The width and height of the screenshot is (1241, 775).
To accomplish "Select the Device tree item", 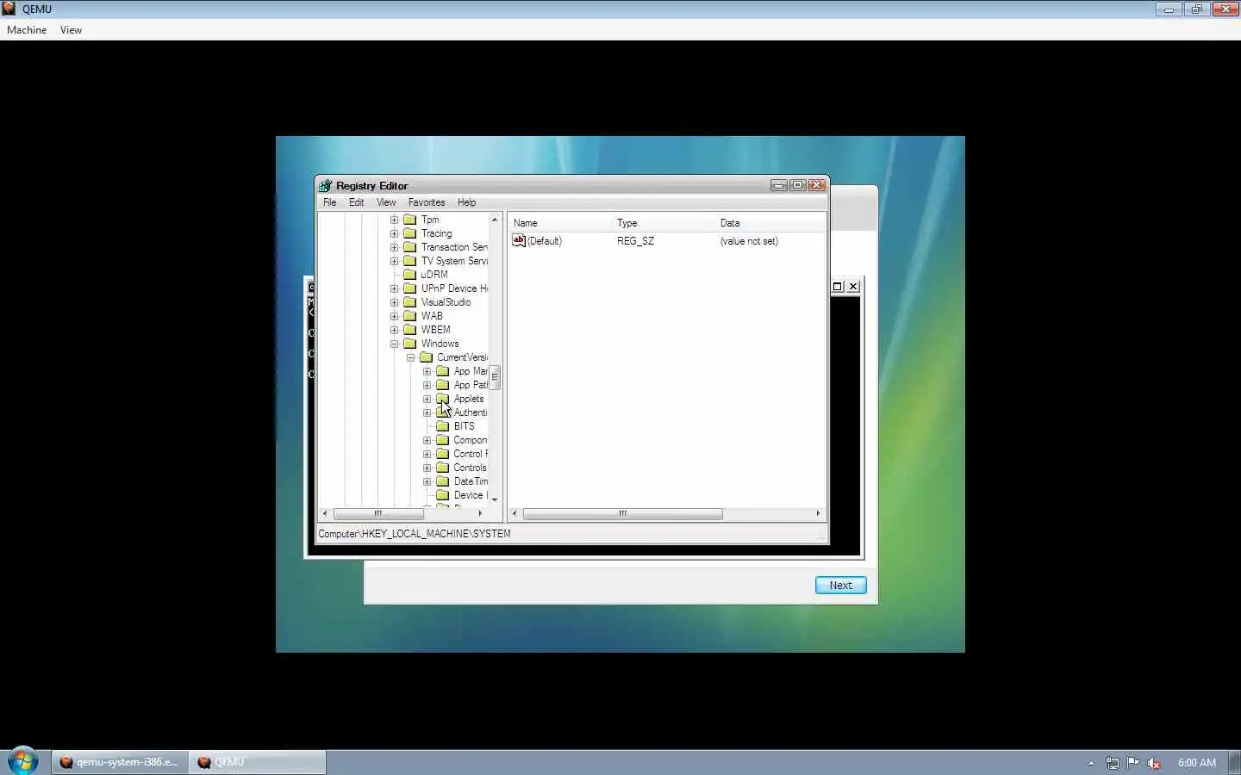I will pyautogui.click(x=471, y=495).
